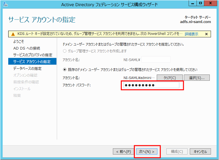
Task: Click the KDS ルート キー warning message text
Action: pos(100,34)
